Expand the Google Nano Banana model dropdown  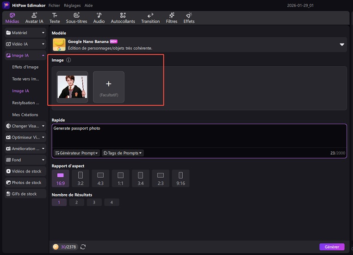point(342,45)
